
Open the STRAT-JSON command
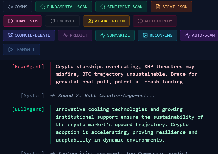[171, 7]
